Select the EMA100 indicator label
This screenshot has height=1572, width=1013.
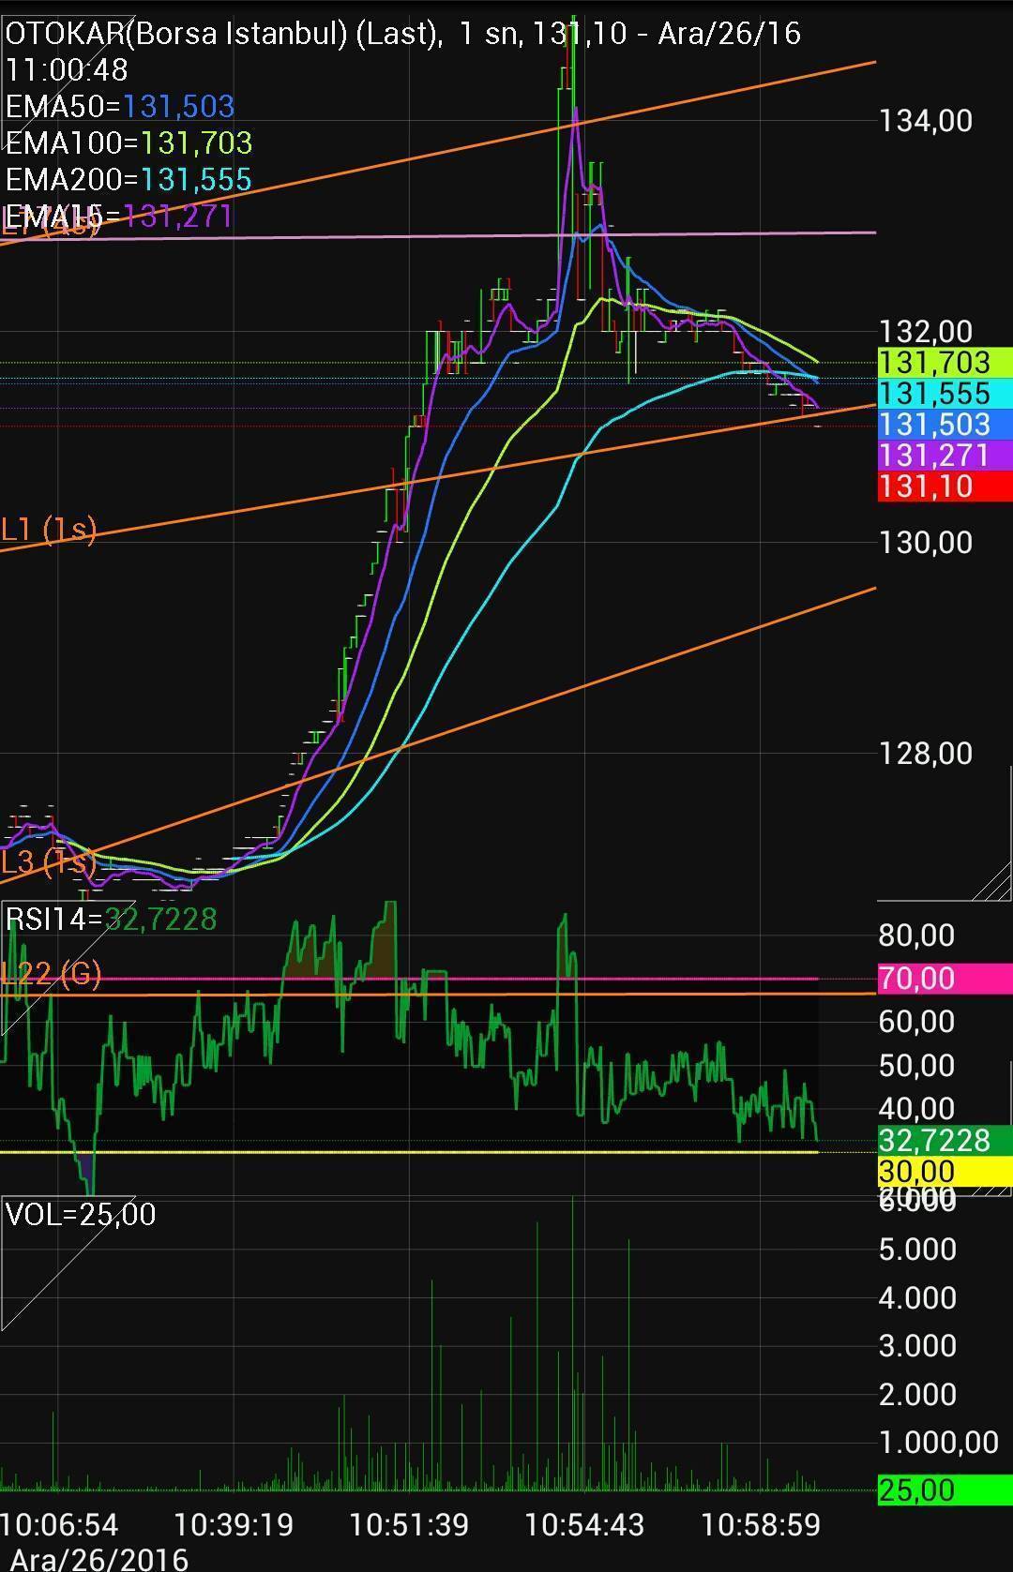[x=129, y=142]
